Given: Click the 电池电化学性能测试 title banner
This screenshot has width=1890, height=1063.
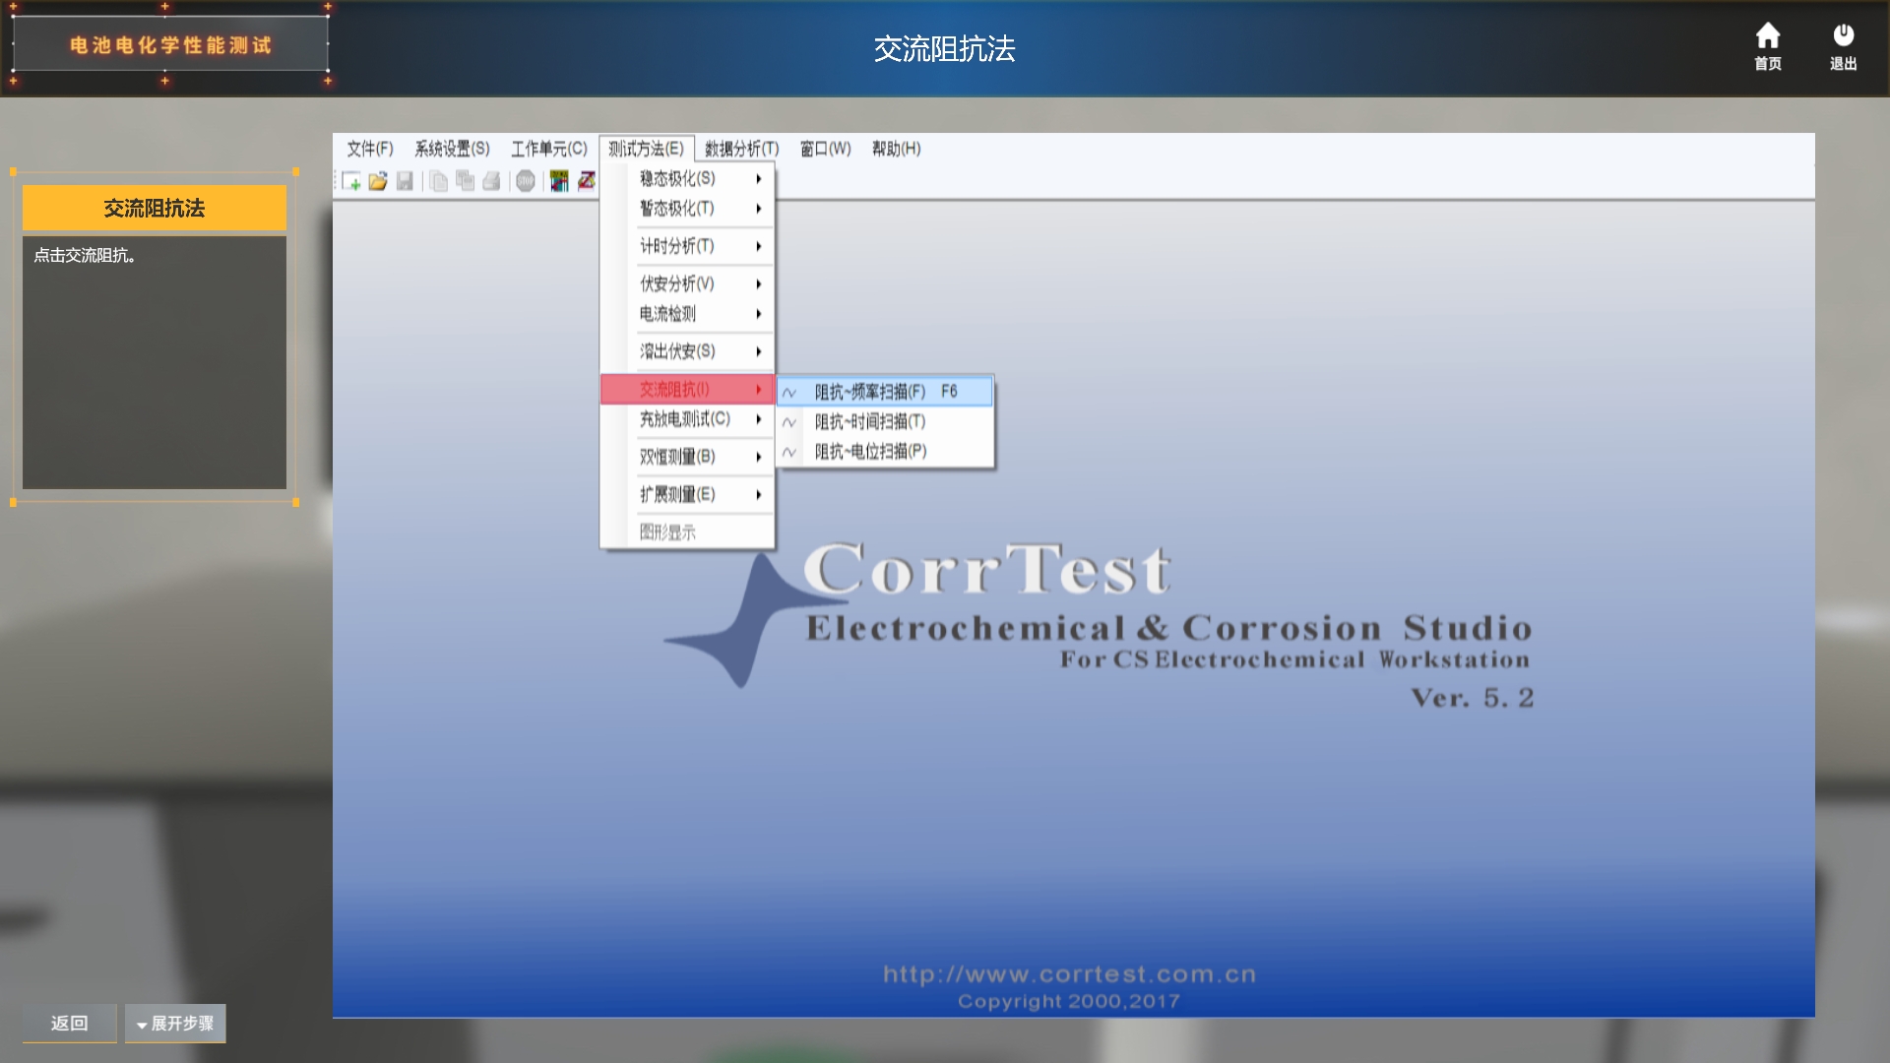Looking at the screenshot, I should coord(170,45).
